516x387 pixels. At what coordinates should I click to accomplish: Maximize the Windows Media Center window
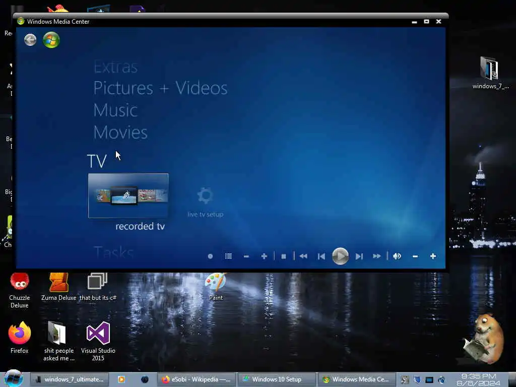pos(426,21)
